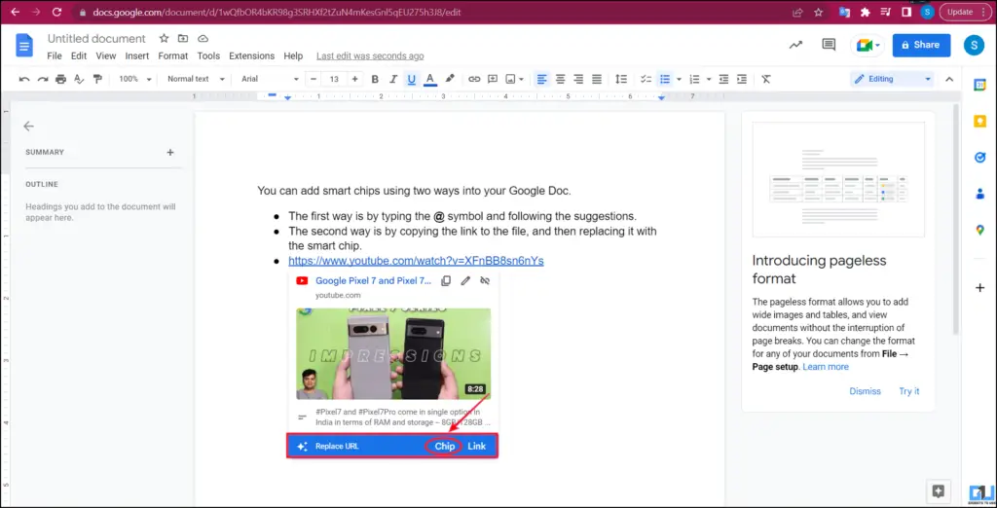Open the View menu
Screen dimensions: 997x508
[x=106, y=55]
